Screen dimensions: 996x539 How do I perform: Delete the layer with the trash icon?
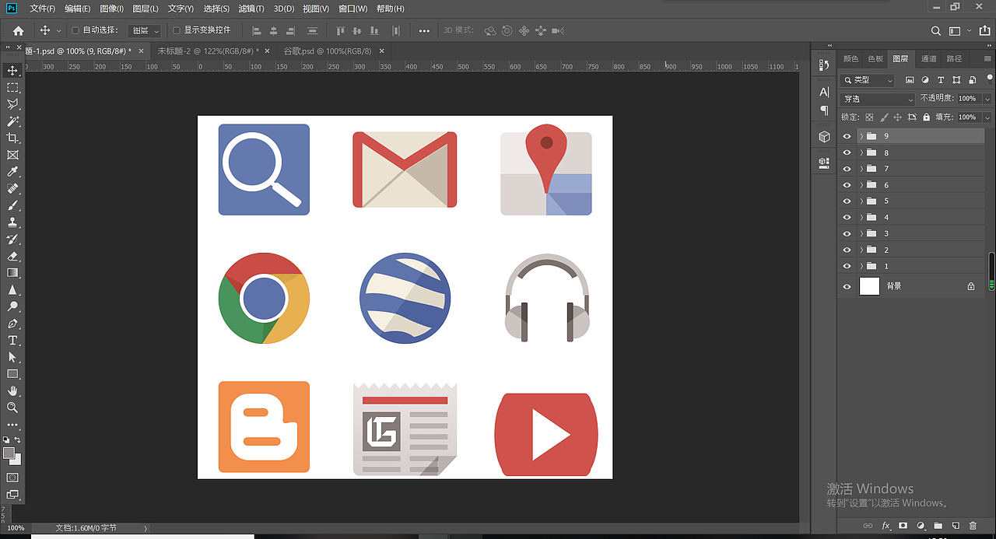click(x=973, y=527)
